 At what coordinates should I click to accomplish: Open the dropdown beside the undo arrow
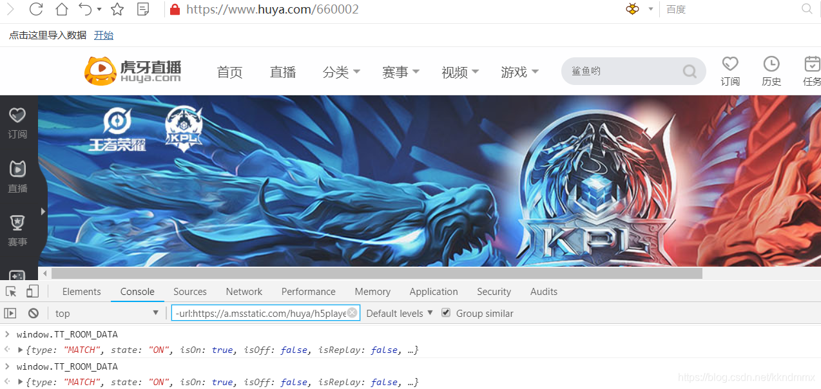point(99,10)
